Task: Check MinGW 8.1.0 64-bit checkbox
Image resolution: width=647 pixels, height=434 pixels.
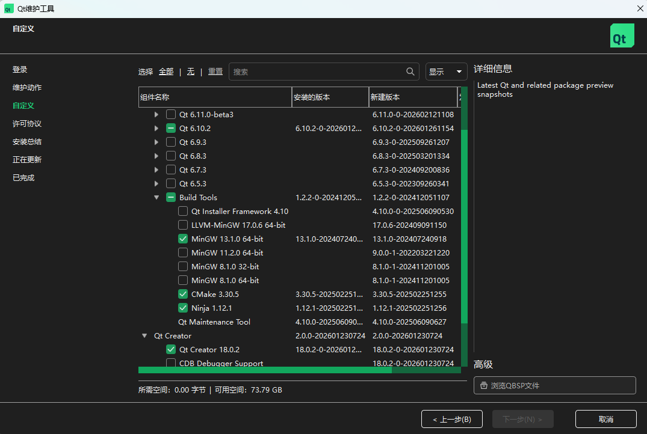Action: tap(183, 280)
